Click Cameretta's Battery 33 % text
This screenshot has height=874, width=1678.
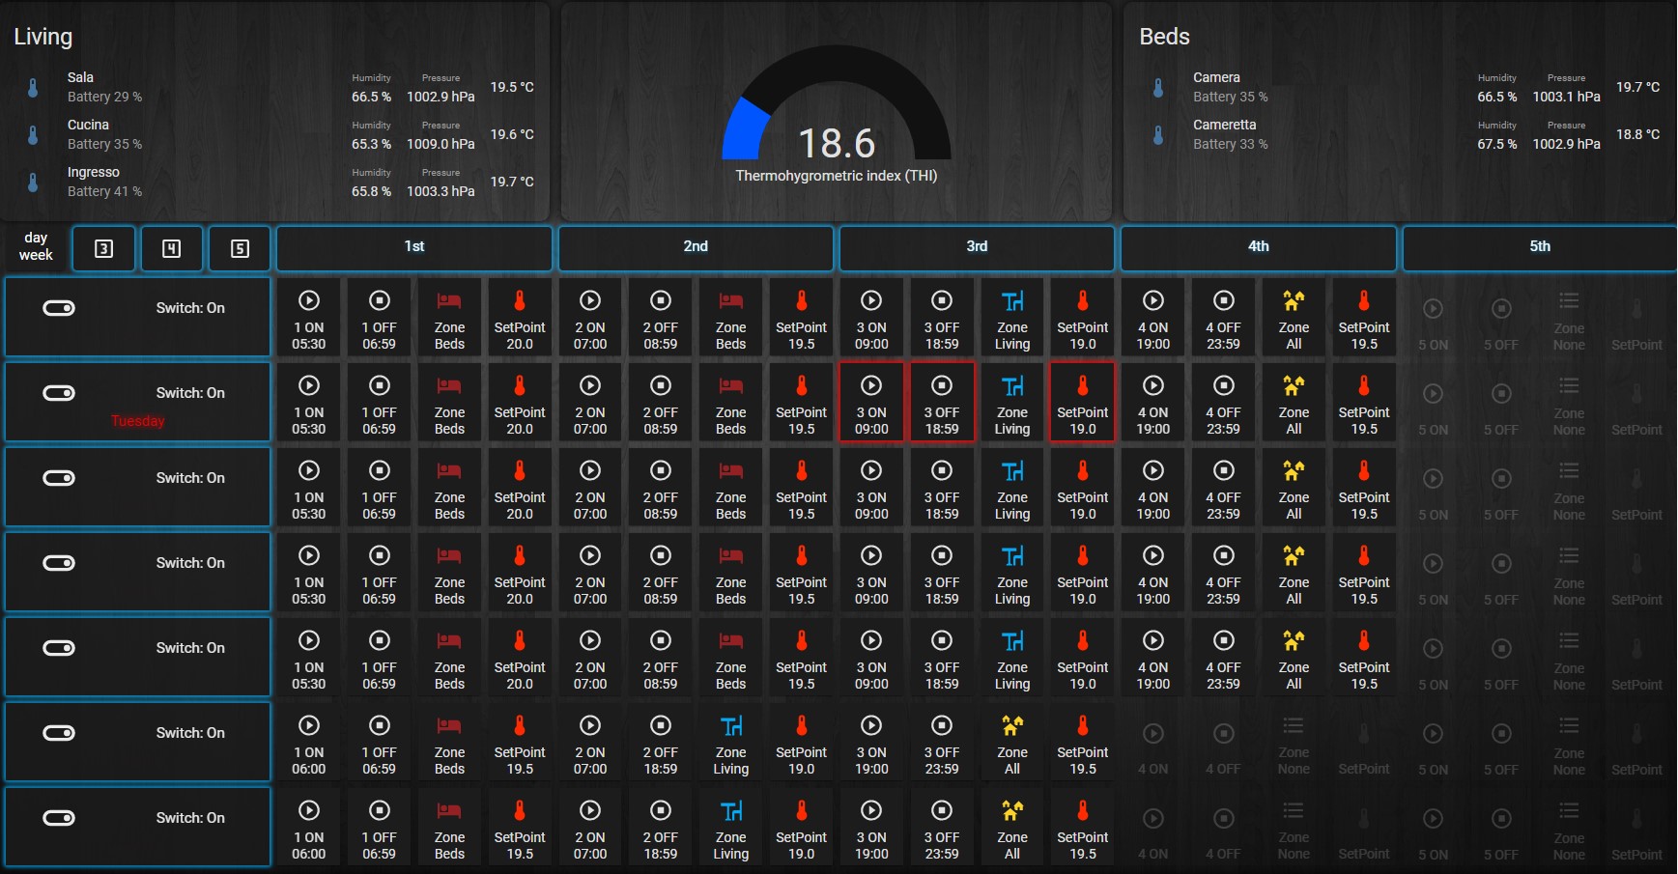1230,144
